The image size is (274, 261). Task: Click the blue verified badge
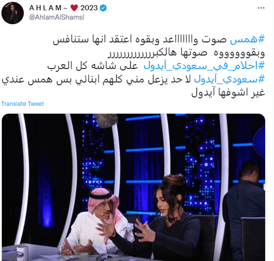(103, 8)
